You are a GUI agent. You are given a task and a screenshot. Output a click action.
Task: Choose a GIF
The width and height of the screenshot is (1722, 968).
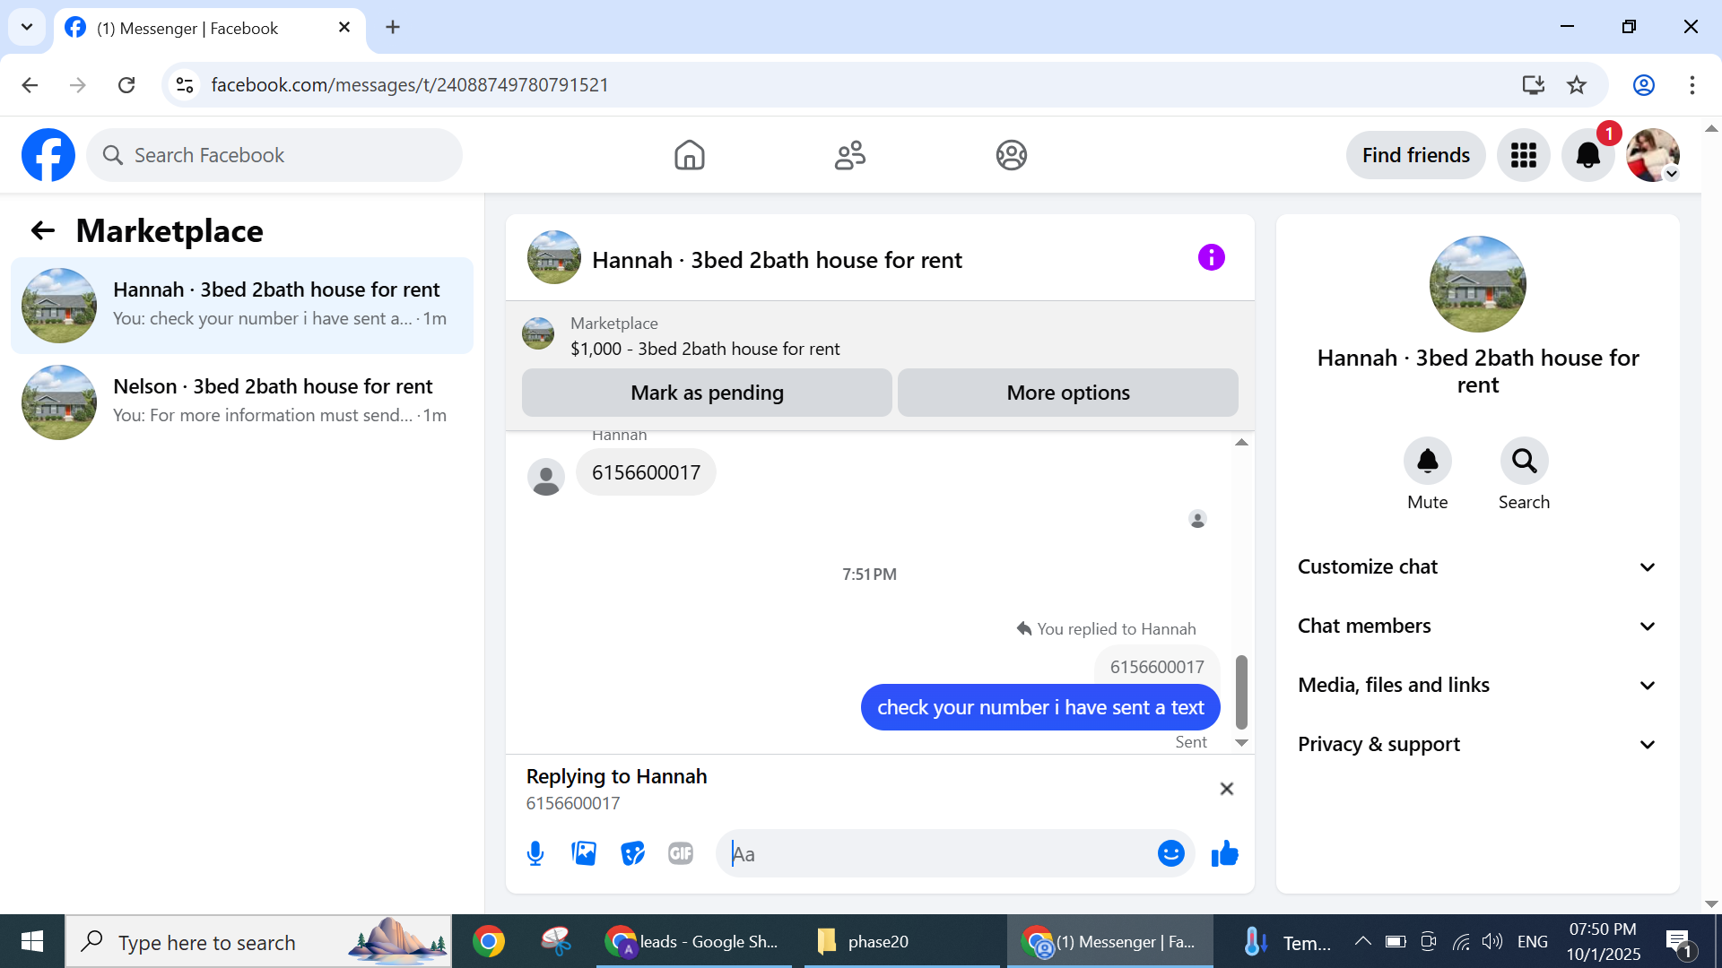point(681,853)
